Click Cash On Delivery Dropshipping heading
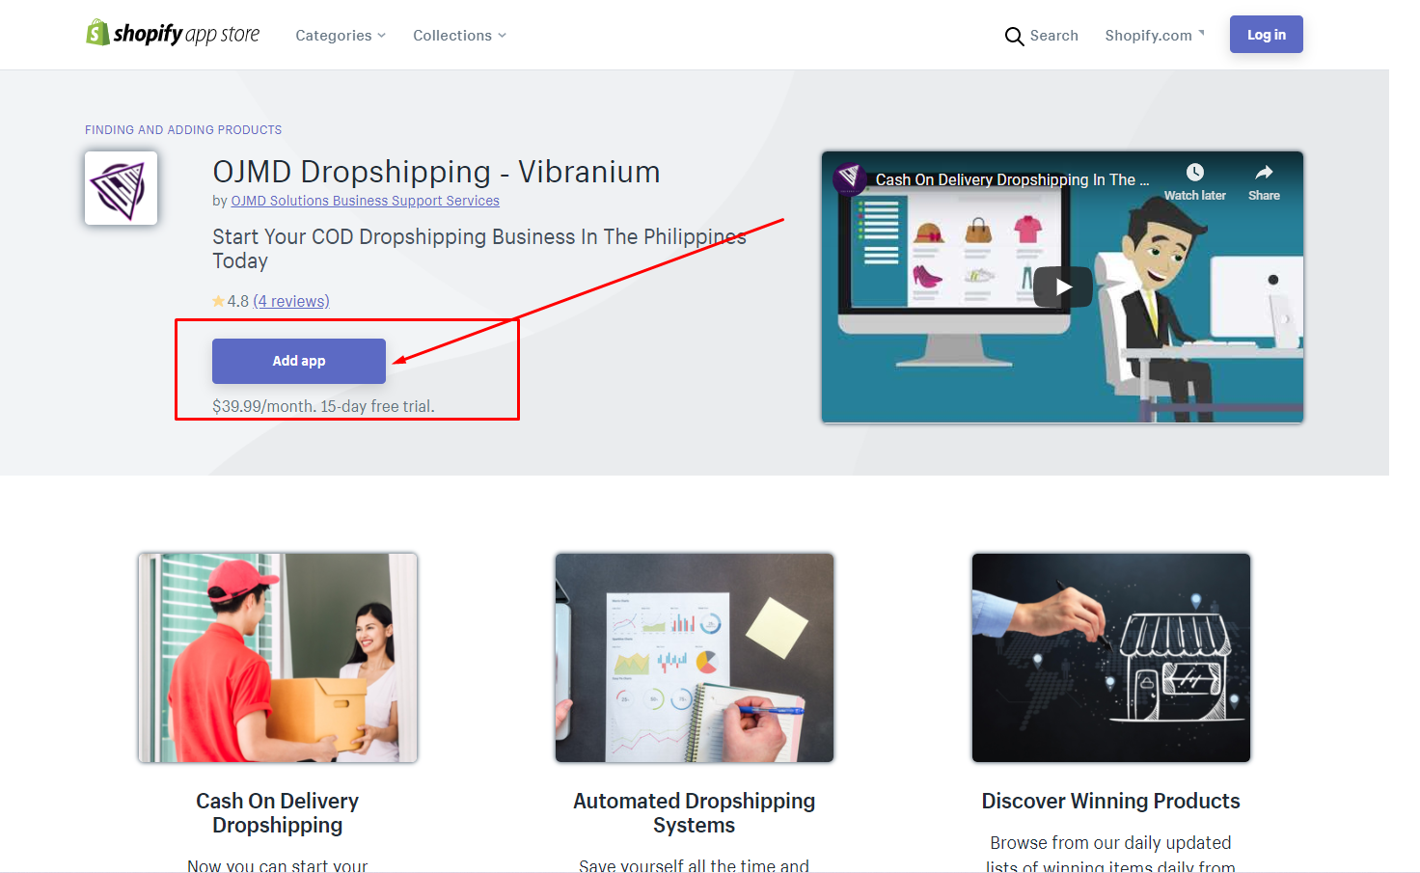This screenshot has width=1420, height=873. pyautogui.click(x=278, y=813)
